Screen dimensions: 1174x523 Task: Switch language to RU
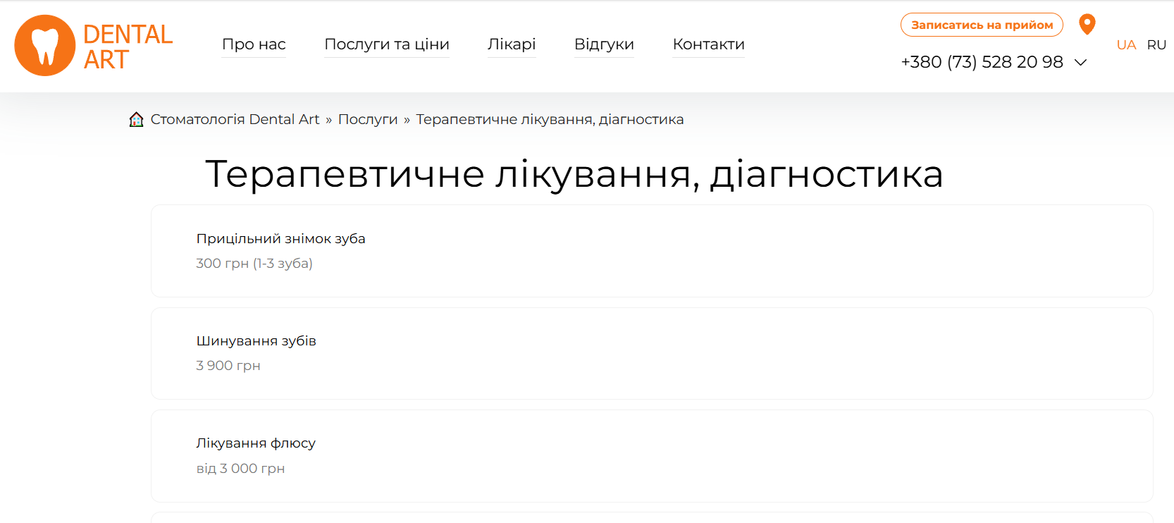point(1156,45)
